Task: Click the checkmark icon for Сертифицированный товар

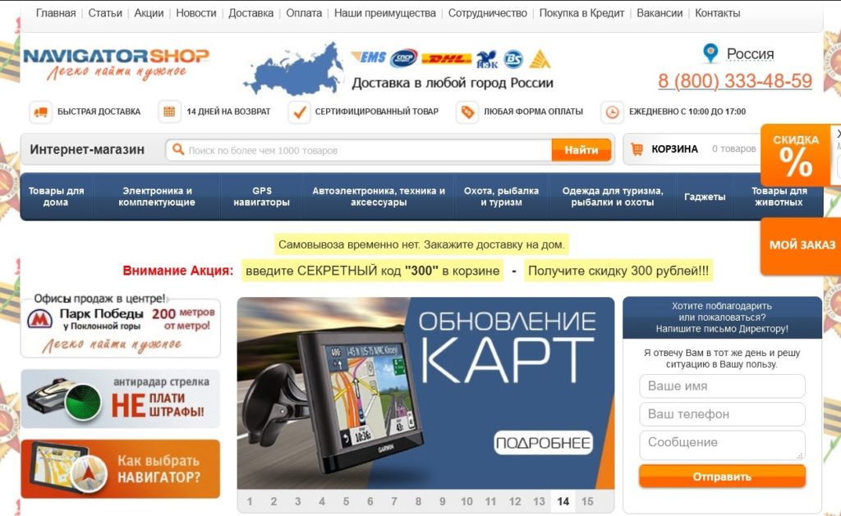Action: (299, 112)
